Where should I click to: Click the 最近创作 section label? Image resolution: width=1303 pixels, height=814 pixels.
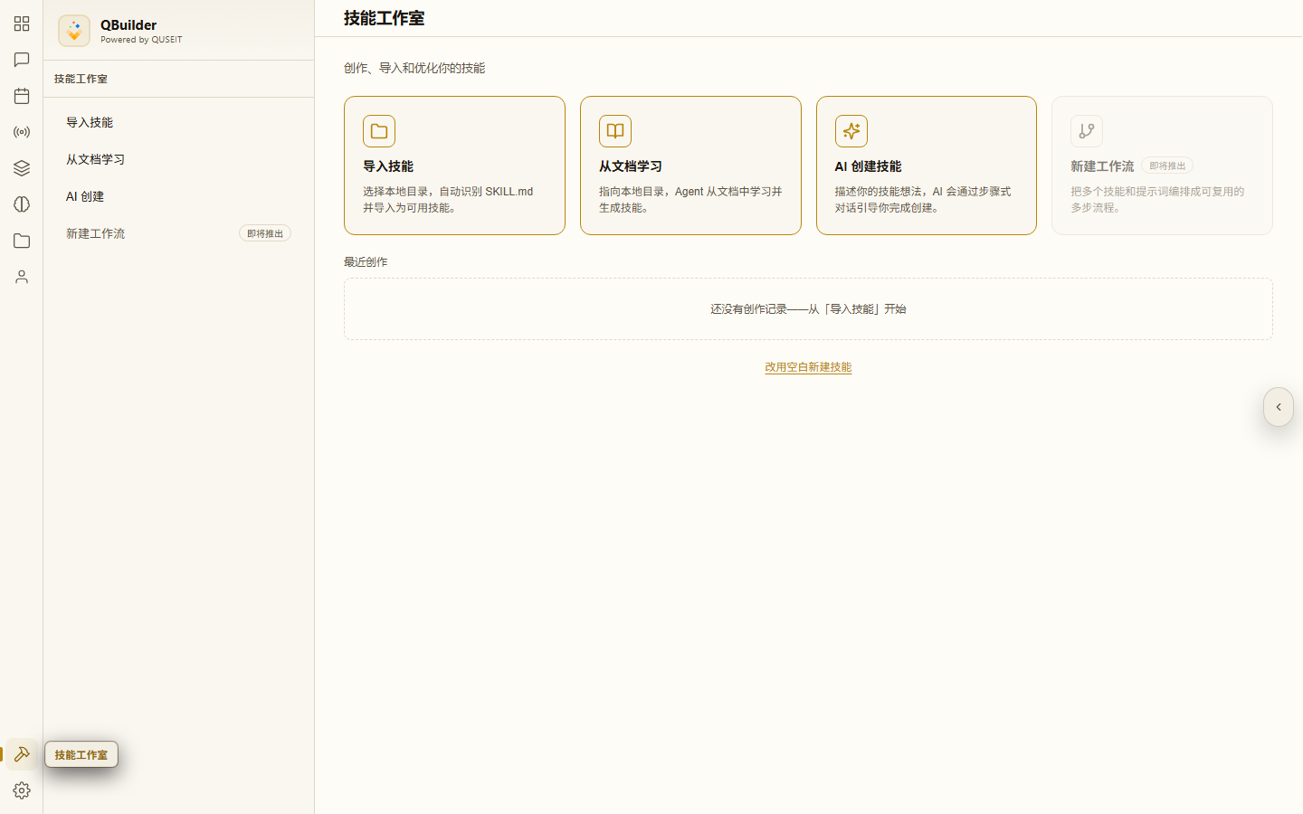366,262
